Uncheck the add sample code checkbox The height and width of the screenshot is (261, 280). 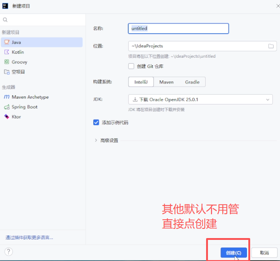96,122
